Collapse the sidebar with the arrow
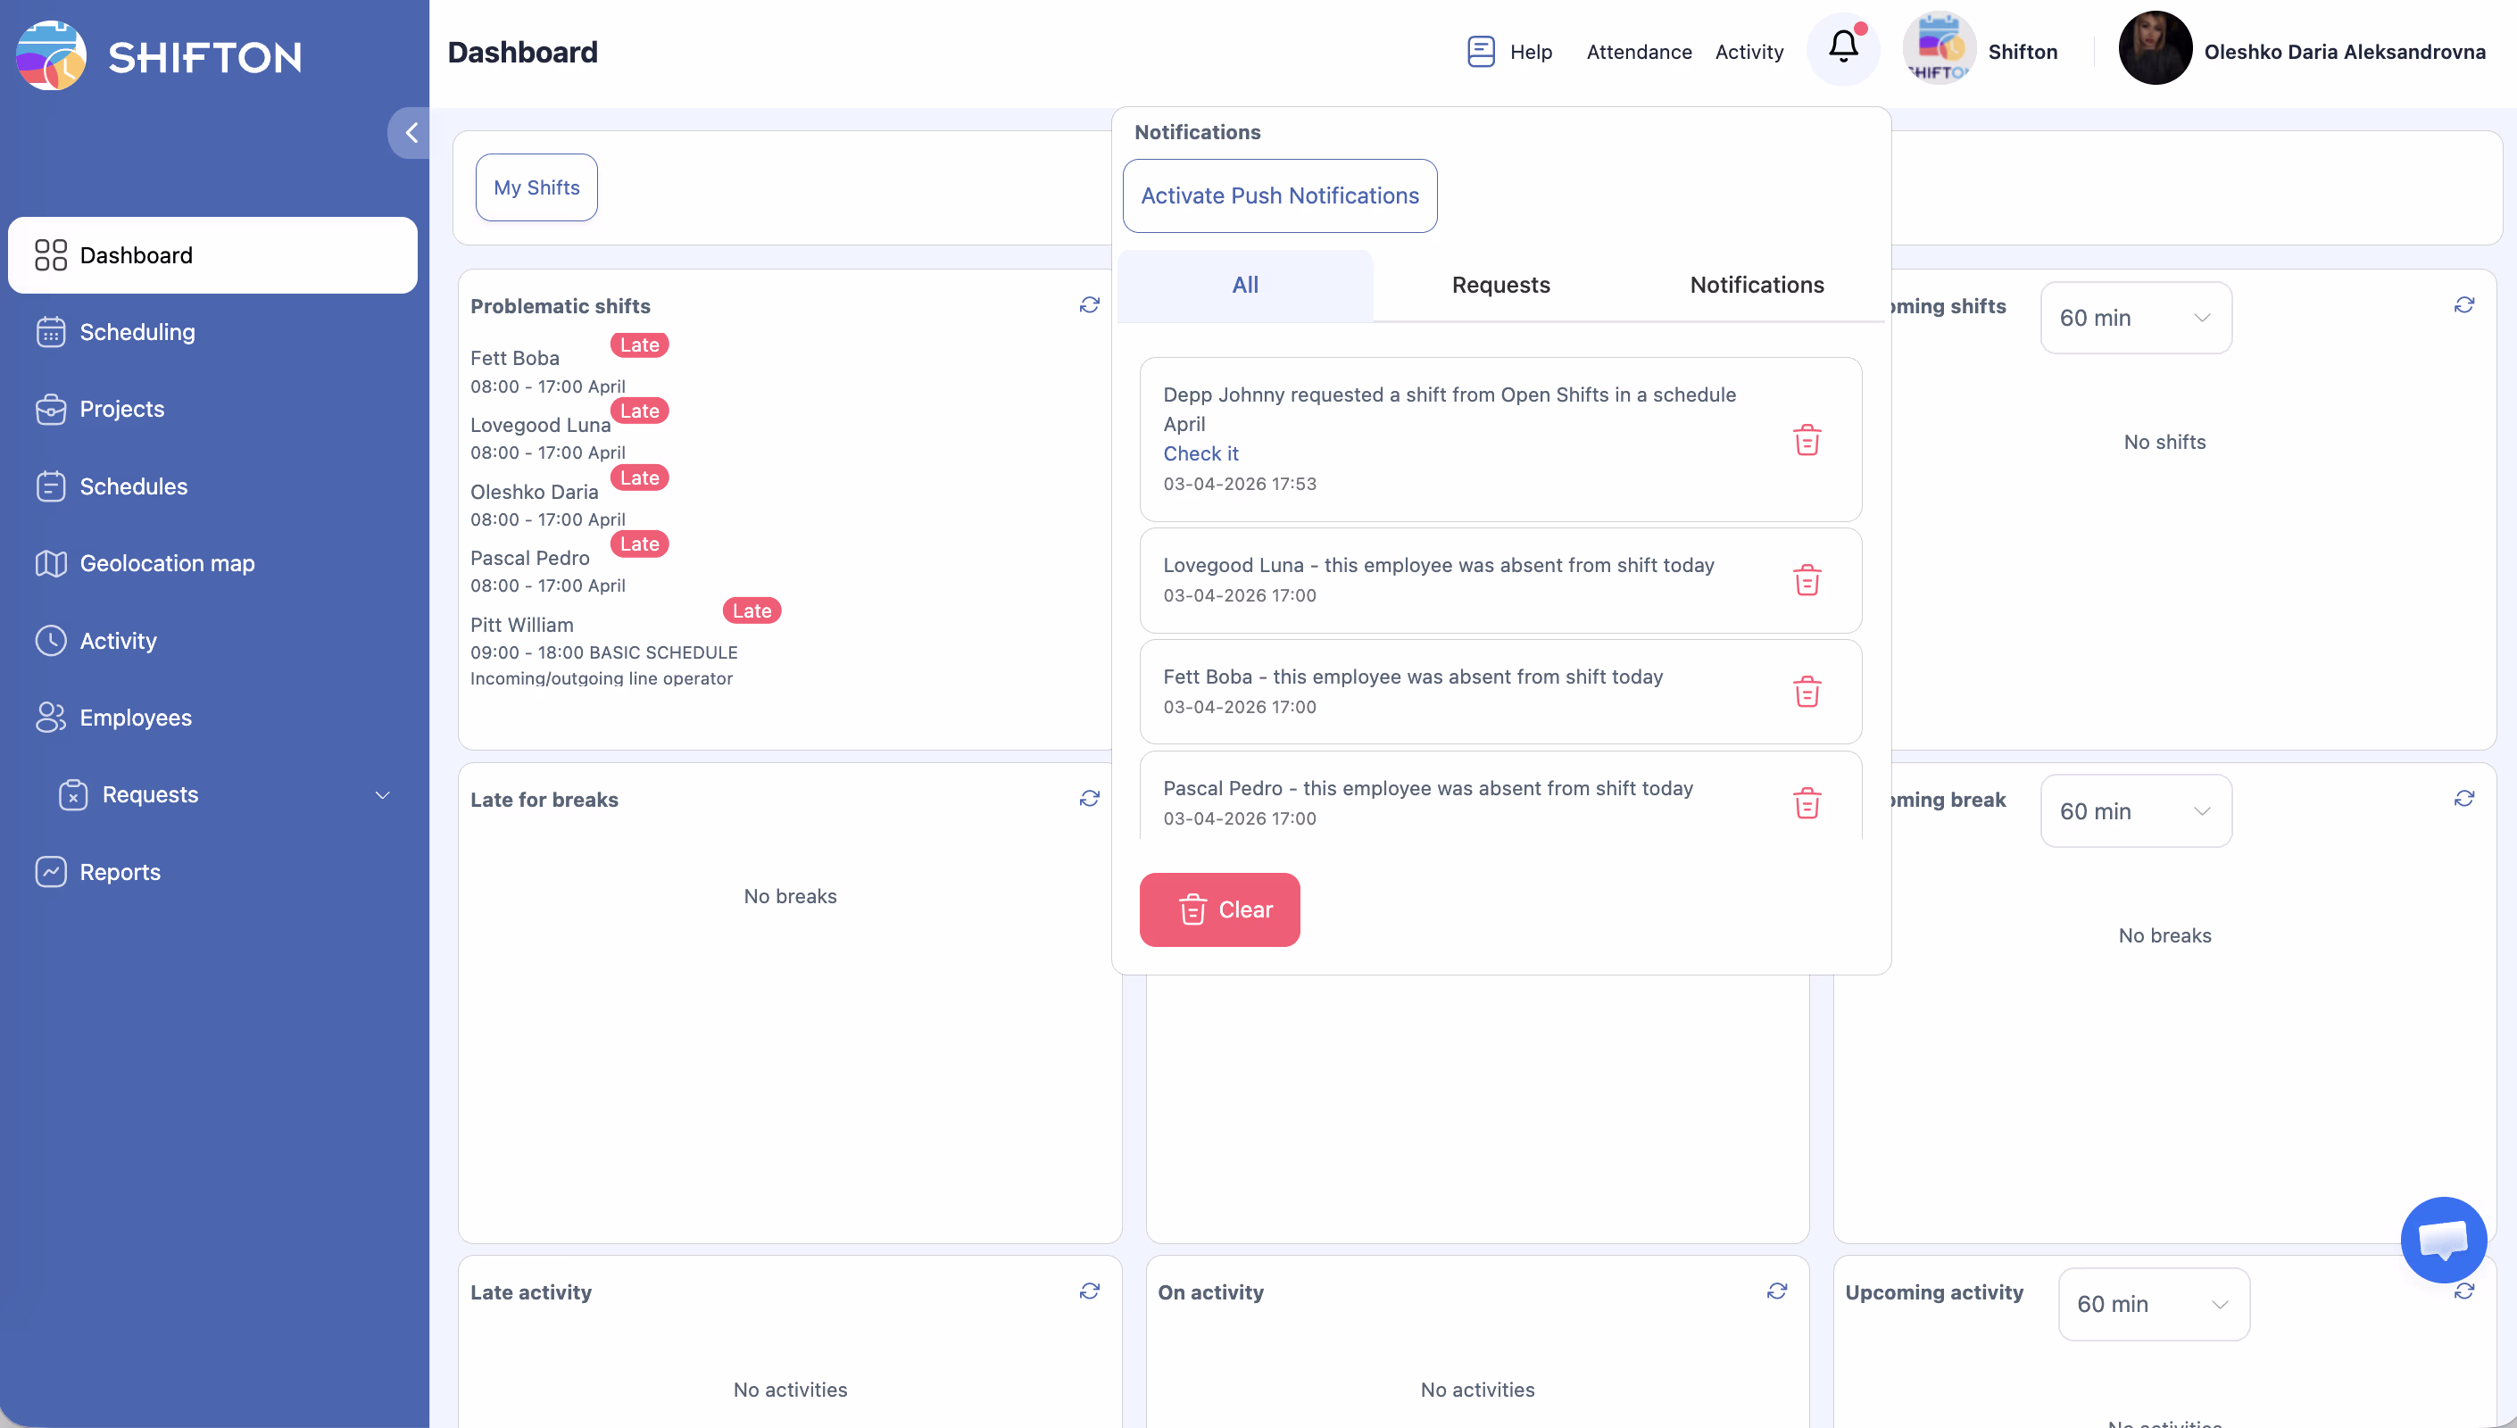This screenshot has width=2517, height=1428. pyautogui.click(x=411, y=133)
